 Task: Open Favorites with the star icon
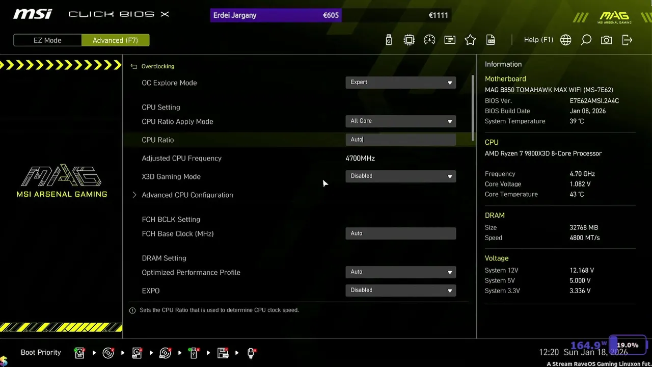[470, 40]
